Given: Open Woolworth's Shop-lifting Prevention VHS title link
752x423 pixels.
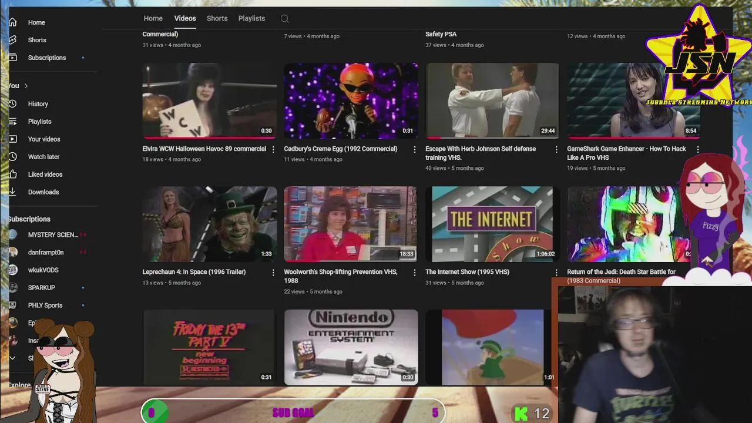Looking at the screenshot, I should click(x=341, y=276).
